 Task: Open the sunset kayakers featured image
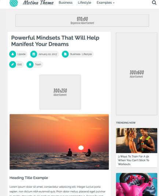59,142
